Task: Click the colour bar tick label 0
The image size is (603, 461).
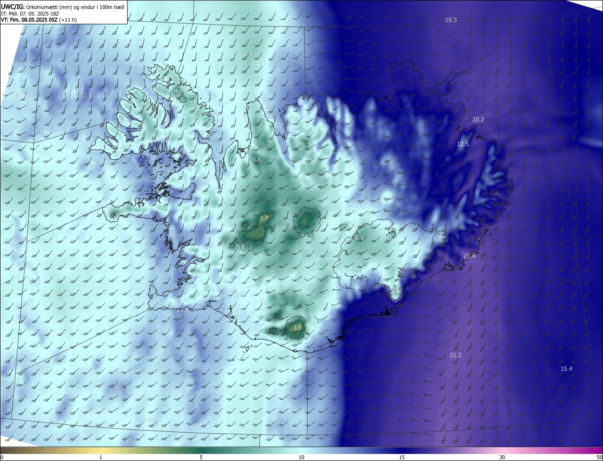Action: click(1, 457)
